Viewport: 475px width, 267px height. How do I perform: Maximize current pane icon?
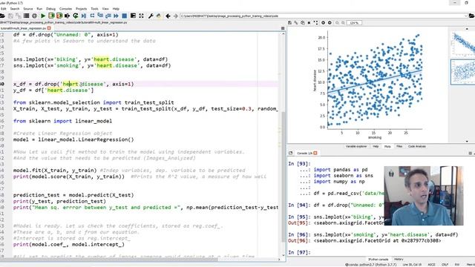[133, 16]
